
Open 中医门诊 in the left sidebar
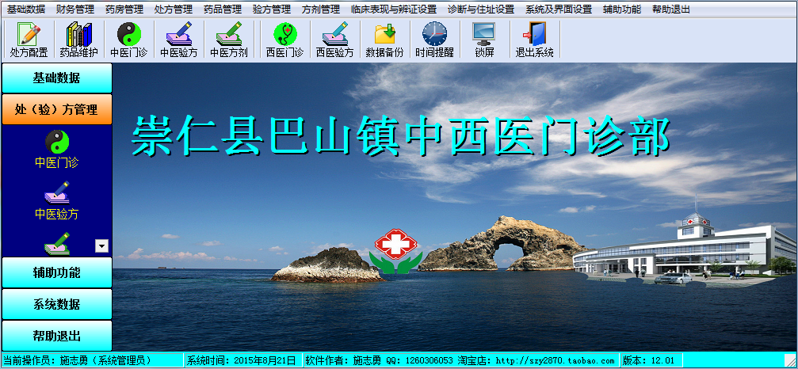pyautogui.click(x=56, y=149)
